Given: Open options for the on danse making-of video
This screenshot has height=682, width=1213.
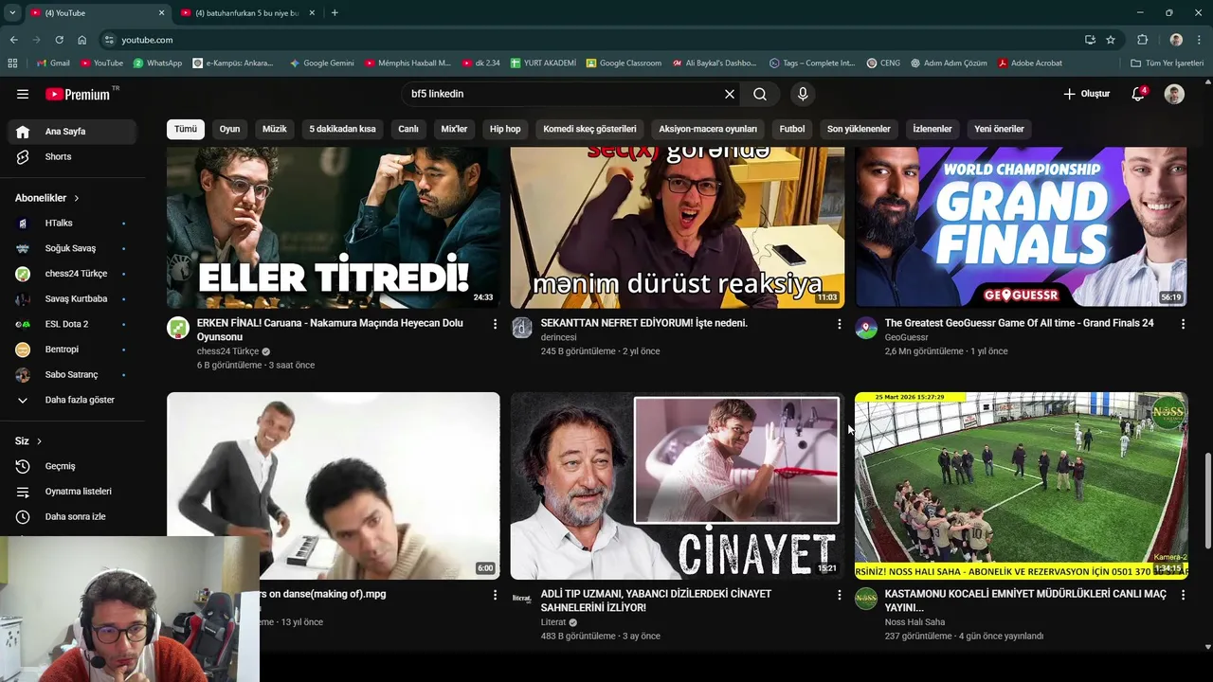Looking at the screenshot, I should [495, 595].
